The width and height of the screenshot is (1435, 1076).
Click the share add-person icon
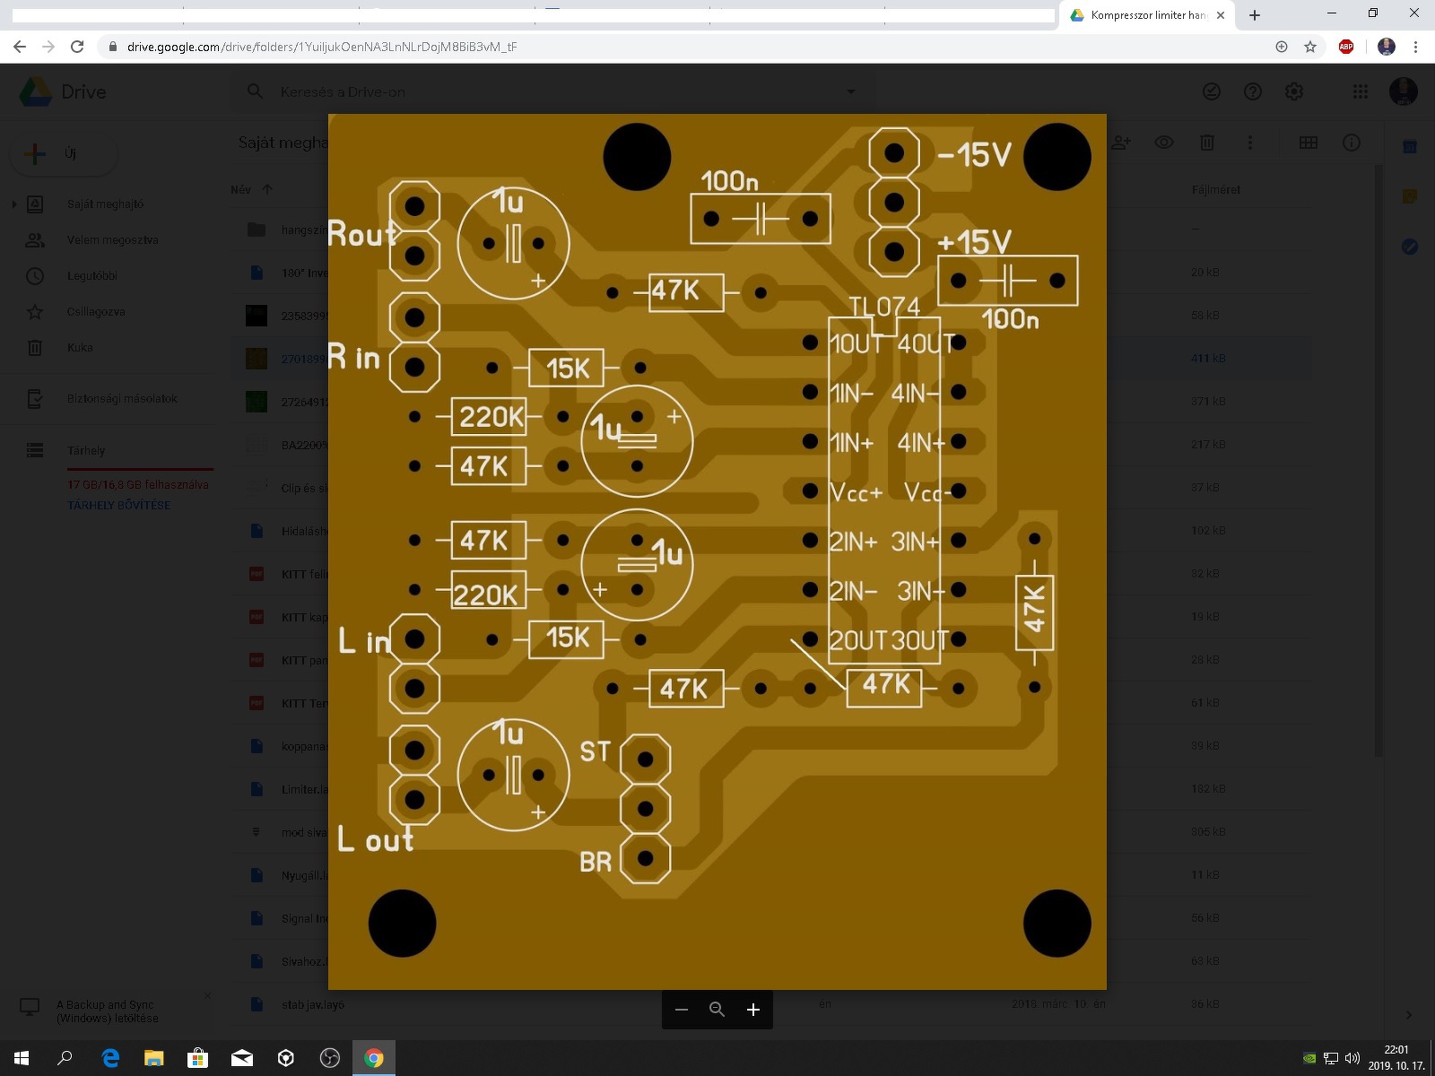click(x=1121, y=143)
